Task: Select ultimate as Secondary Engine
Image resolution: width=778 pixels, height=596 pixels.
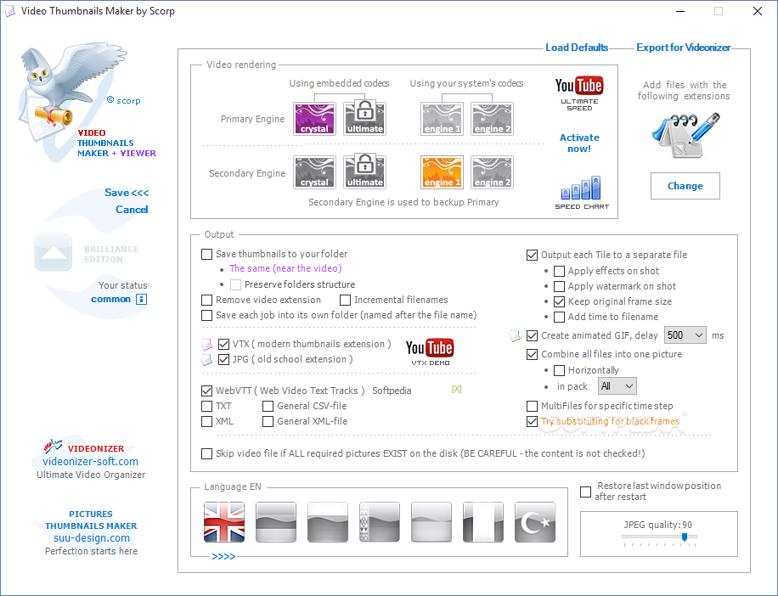Action: [x=364, y=172]
